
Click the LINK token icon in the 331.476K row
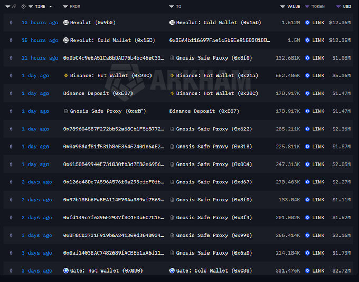pos(307,271)
